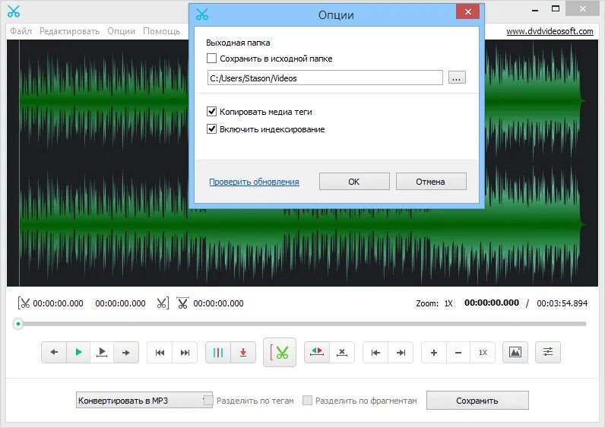Toggle Разделить по фрагментам checkbox
Image resolution: width=605 pixels, height=428 pixels.
(307, 401)
